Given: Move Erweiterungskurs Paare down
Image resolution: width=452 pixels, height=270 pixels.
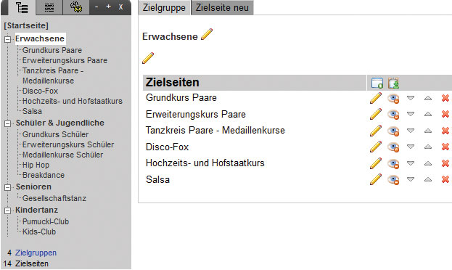Looking at the screenshot, I should click(x=411, y=114).
